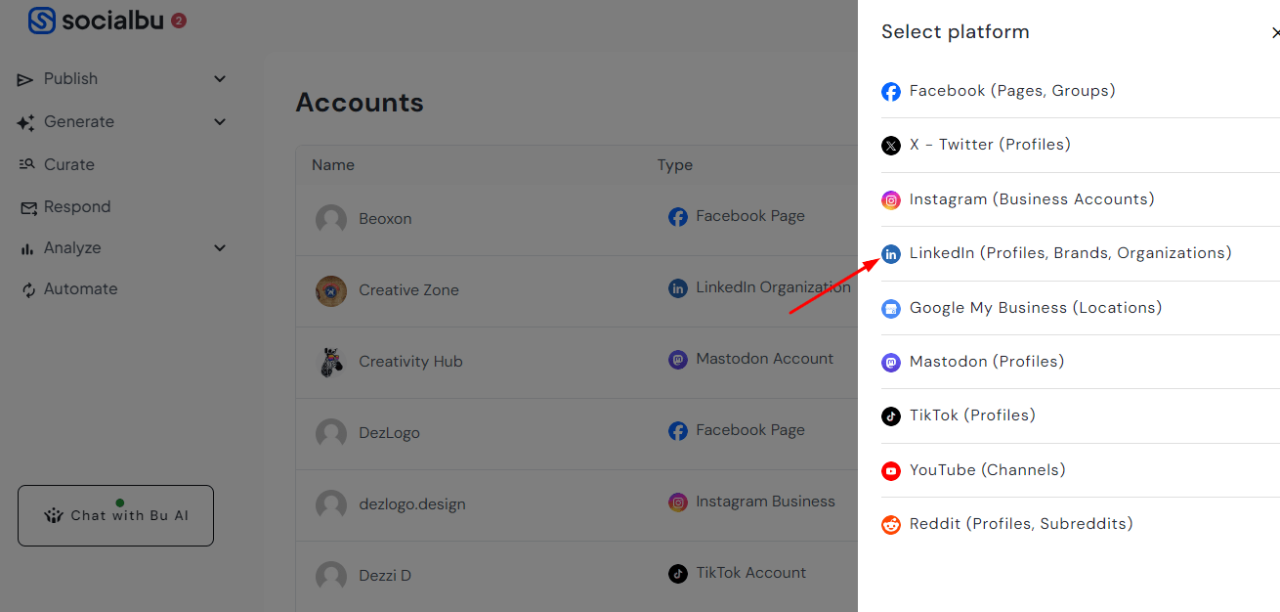
Task: Select the TikTok platform icon
Action: tap(891, 416)
